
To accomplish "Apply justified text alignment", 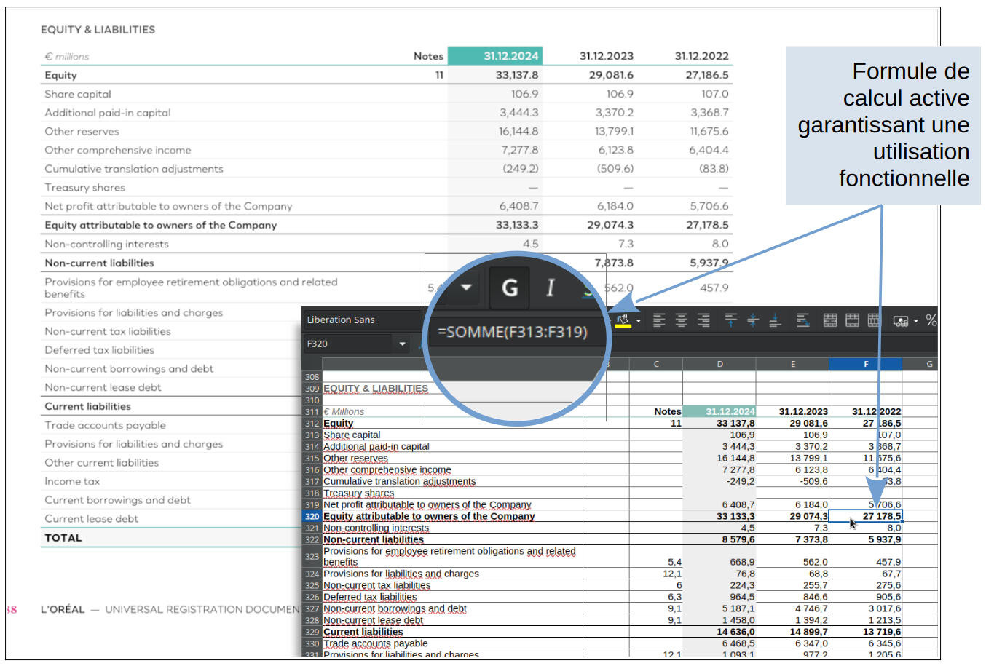I will (x=803, y=321).
